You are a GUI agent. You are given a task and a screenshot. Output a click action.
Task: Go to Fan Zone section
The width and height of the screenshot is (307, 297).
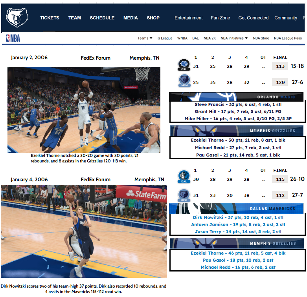(x=221, y=18)
